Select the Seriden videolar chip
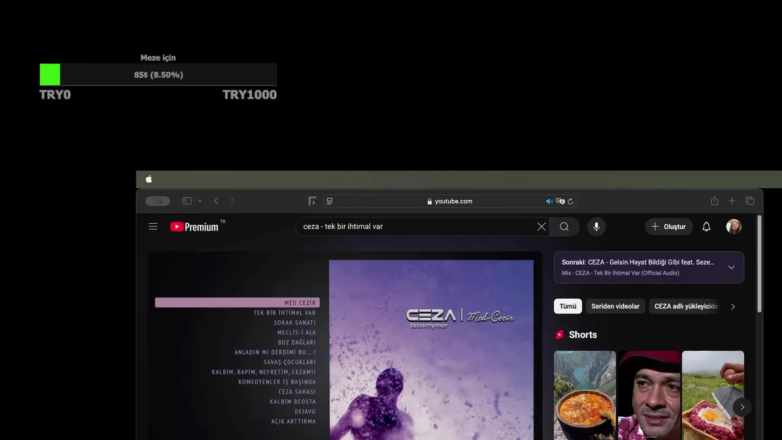Screen dimensions: 782x440 (x=615, y=306)
